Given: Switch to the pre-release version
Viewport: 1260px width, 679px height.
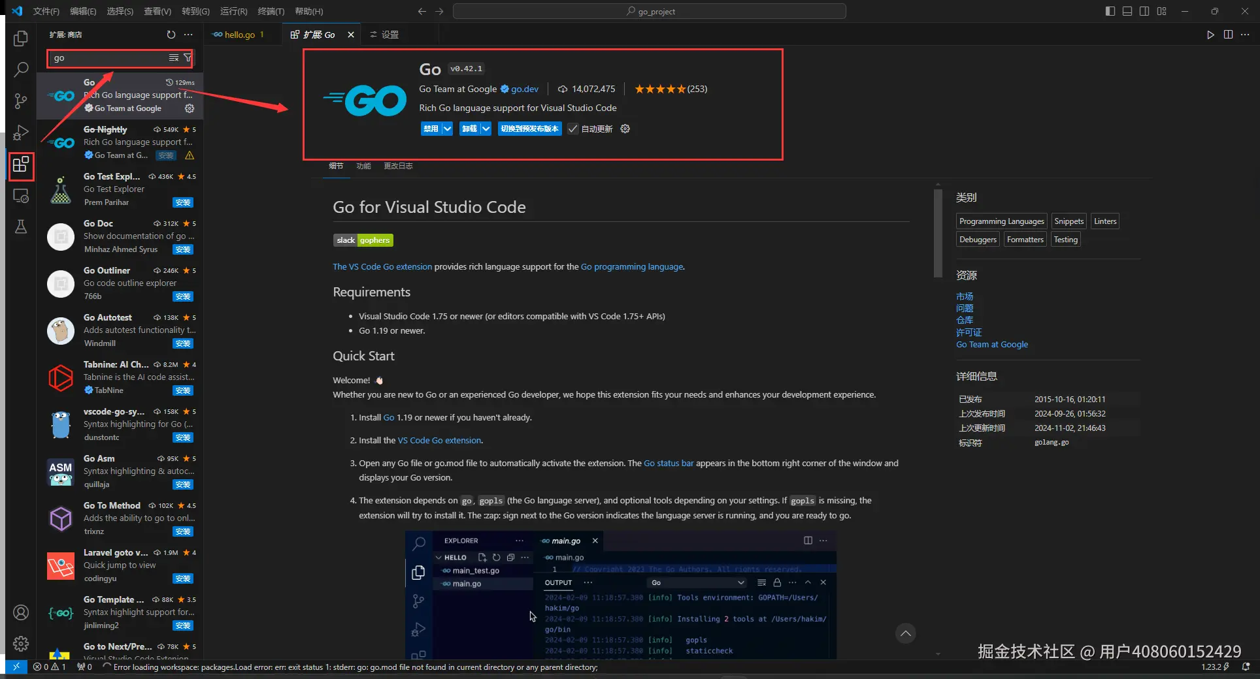Looking at the screenshot, I should point(529,129).
